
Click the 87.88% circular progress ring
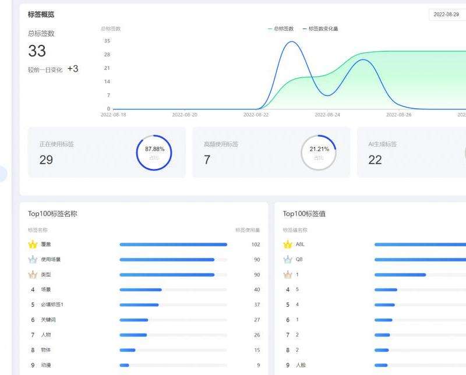pyautogui.click(x=154, y=153)
